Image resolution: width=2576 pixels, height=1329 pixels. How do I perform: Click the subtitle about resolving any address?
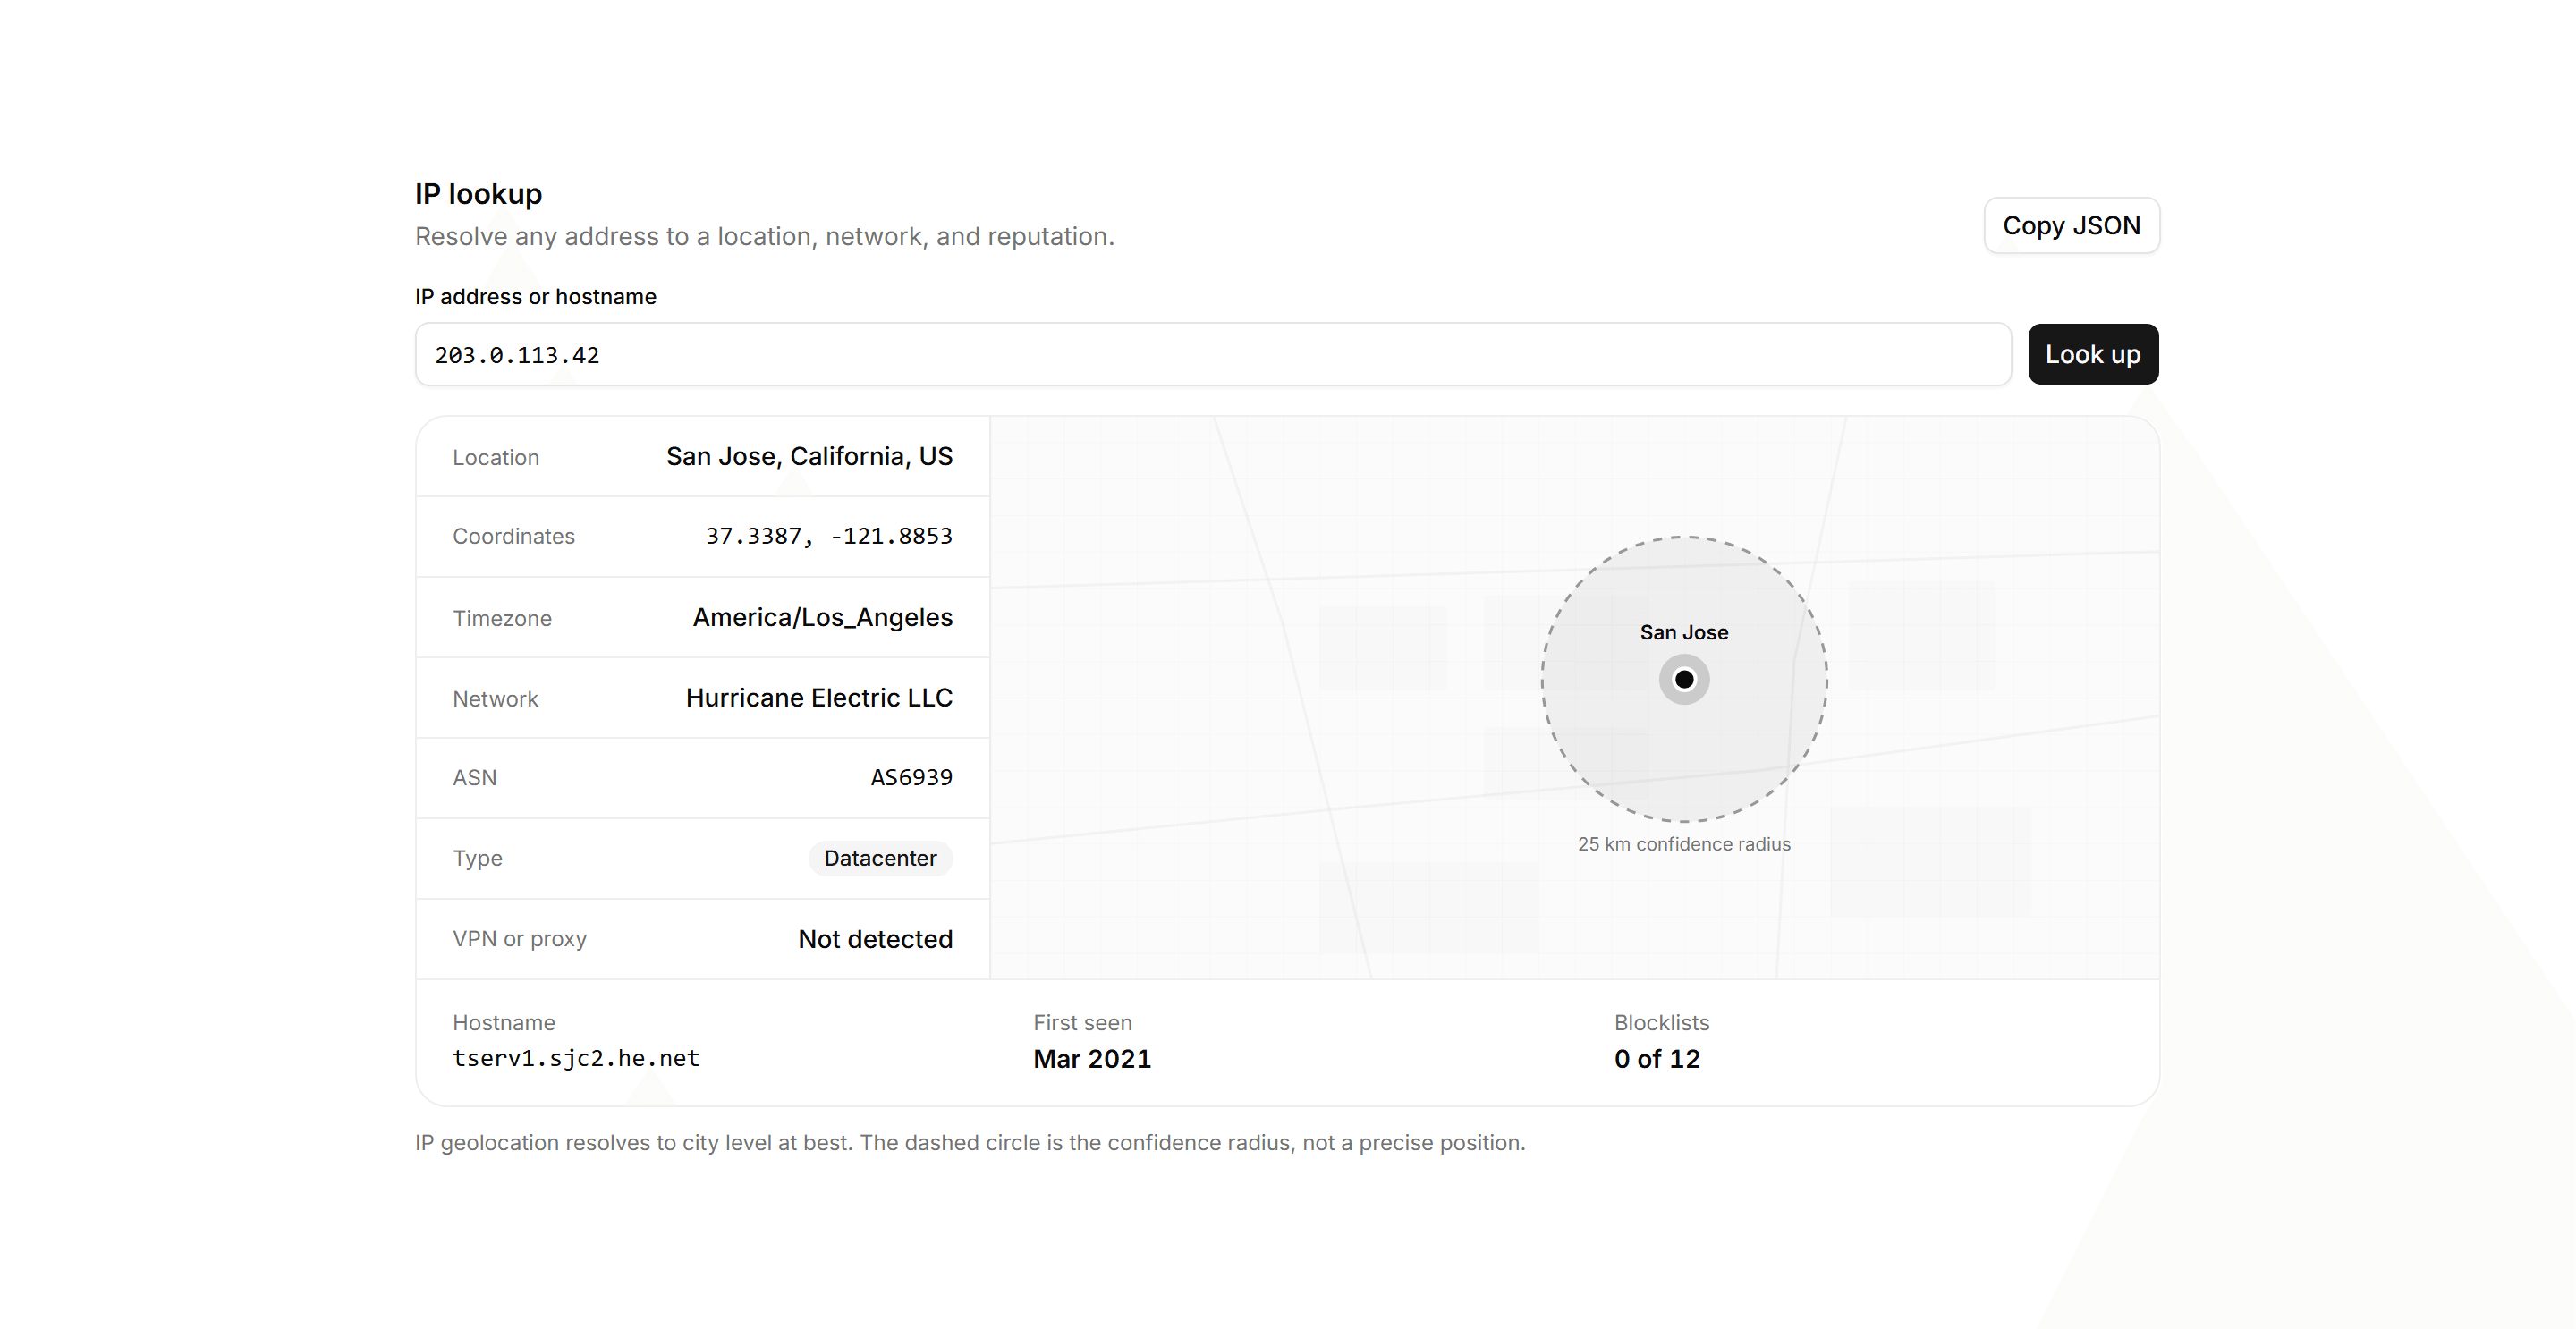(764, 237)
